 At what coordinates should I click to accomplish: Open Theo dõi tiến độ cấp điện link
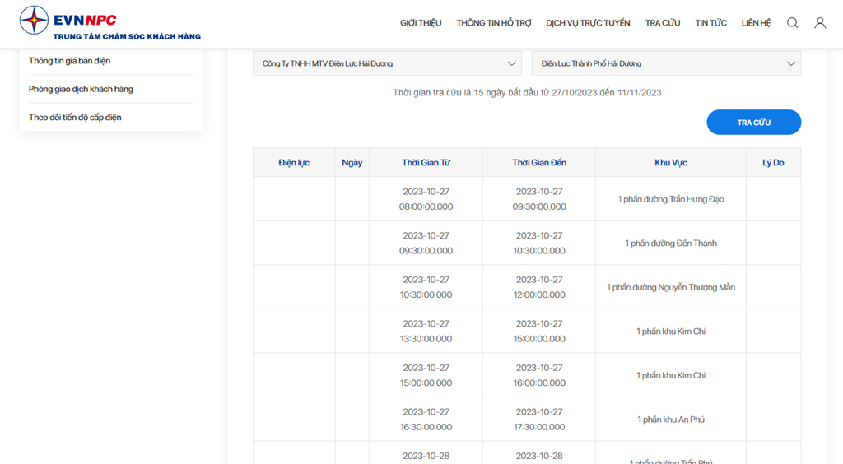[75, 117]
